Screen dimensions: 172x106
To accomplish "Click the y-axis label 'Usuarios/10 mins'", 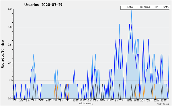I will point(3,54).
